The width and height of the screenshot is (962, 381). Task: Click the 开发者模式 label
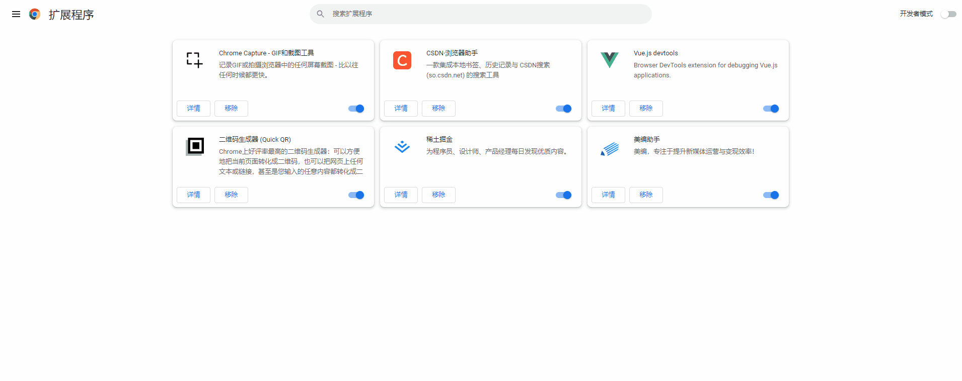916,14
